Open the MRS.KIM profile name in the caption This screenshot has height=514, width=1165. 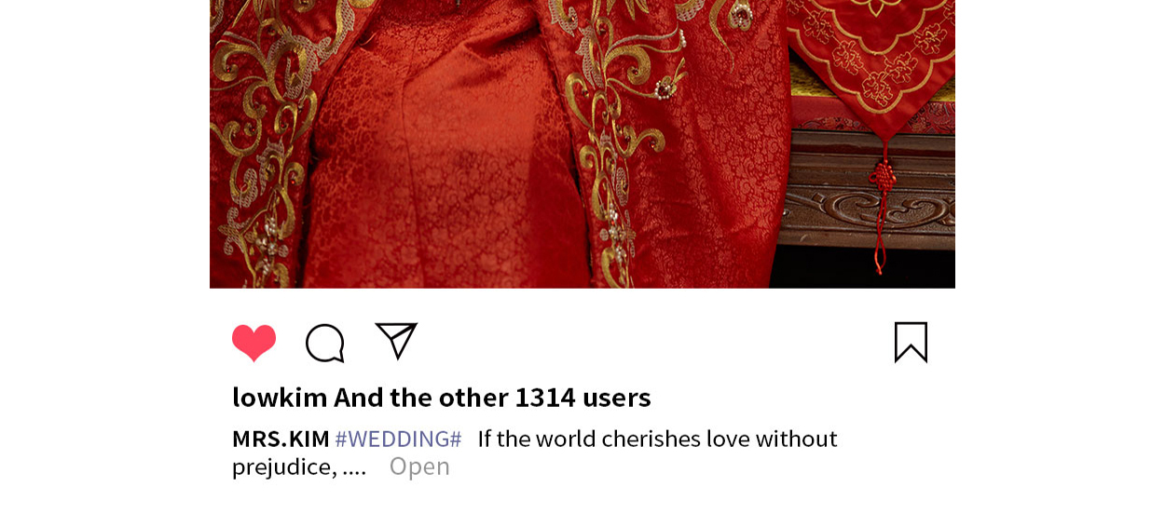[x=281, y=439]
